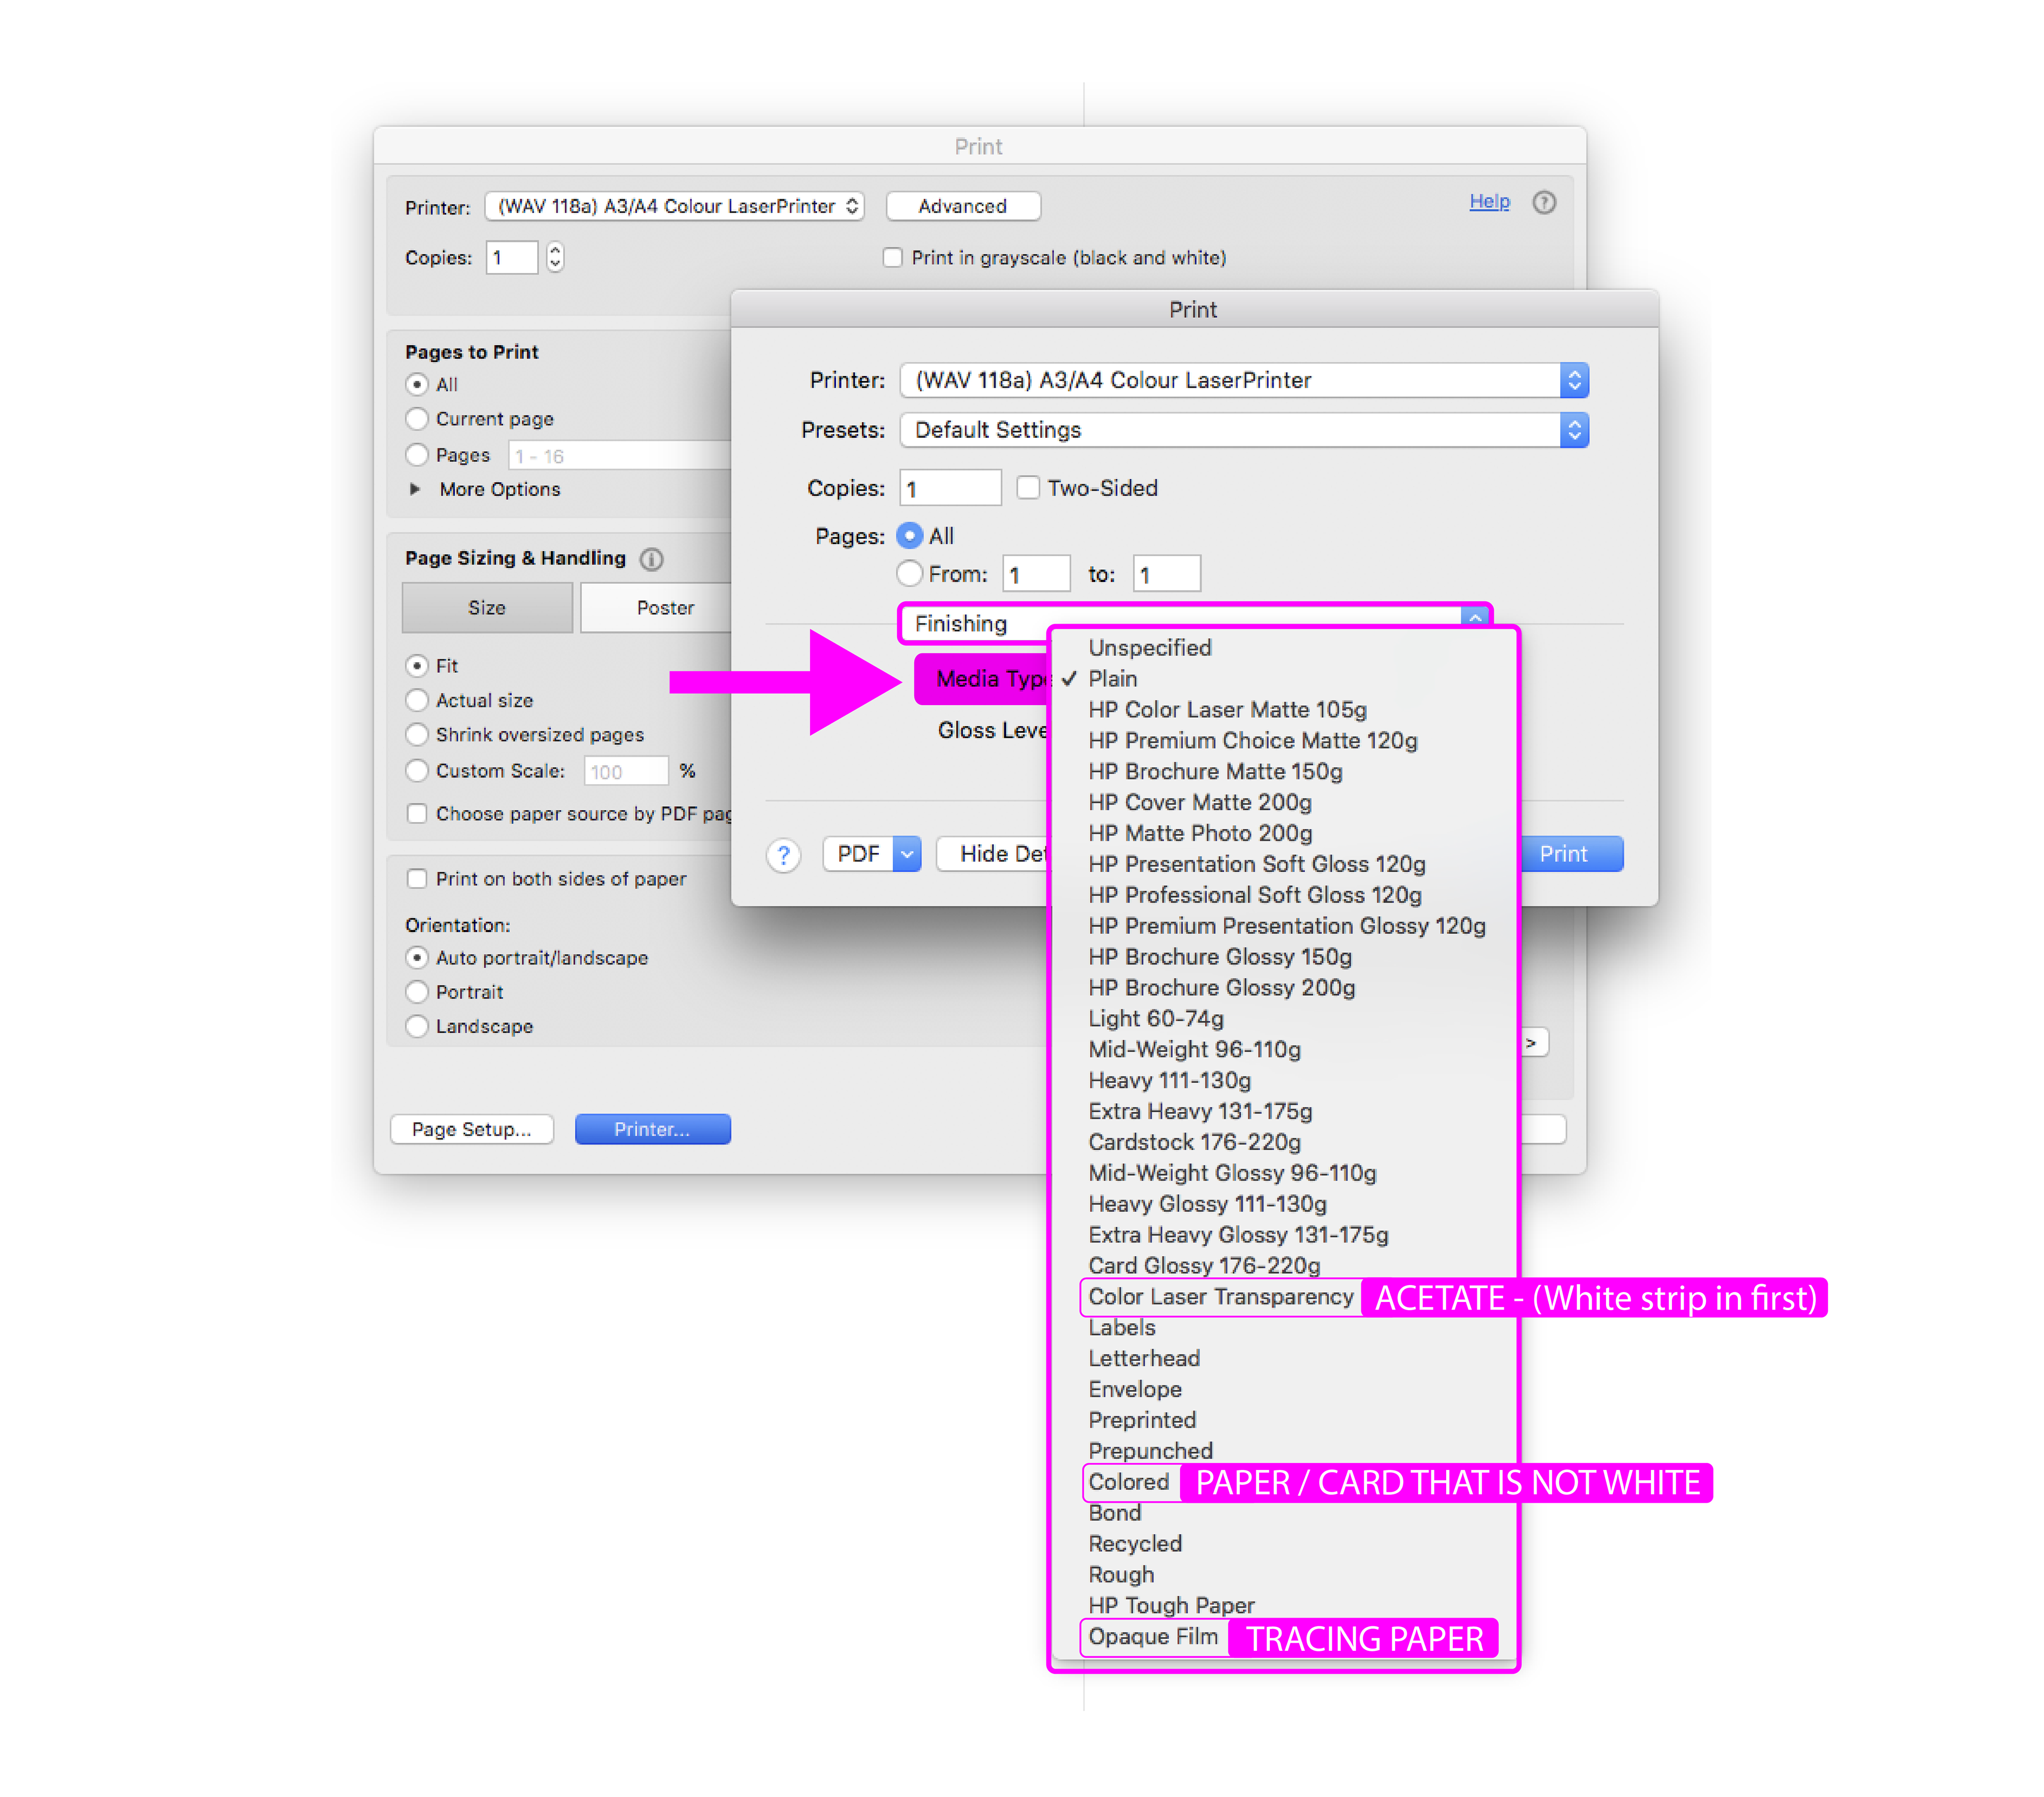Check Print on both sides of paper
The width and height of the screenshot is (2044, 1797).
pos(417,879)
